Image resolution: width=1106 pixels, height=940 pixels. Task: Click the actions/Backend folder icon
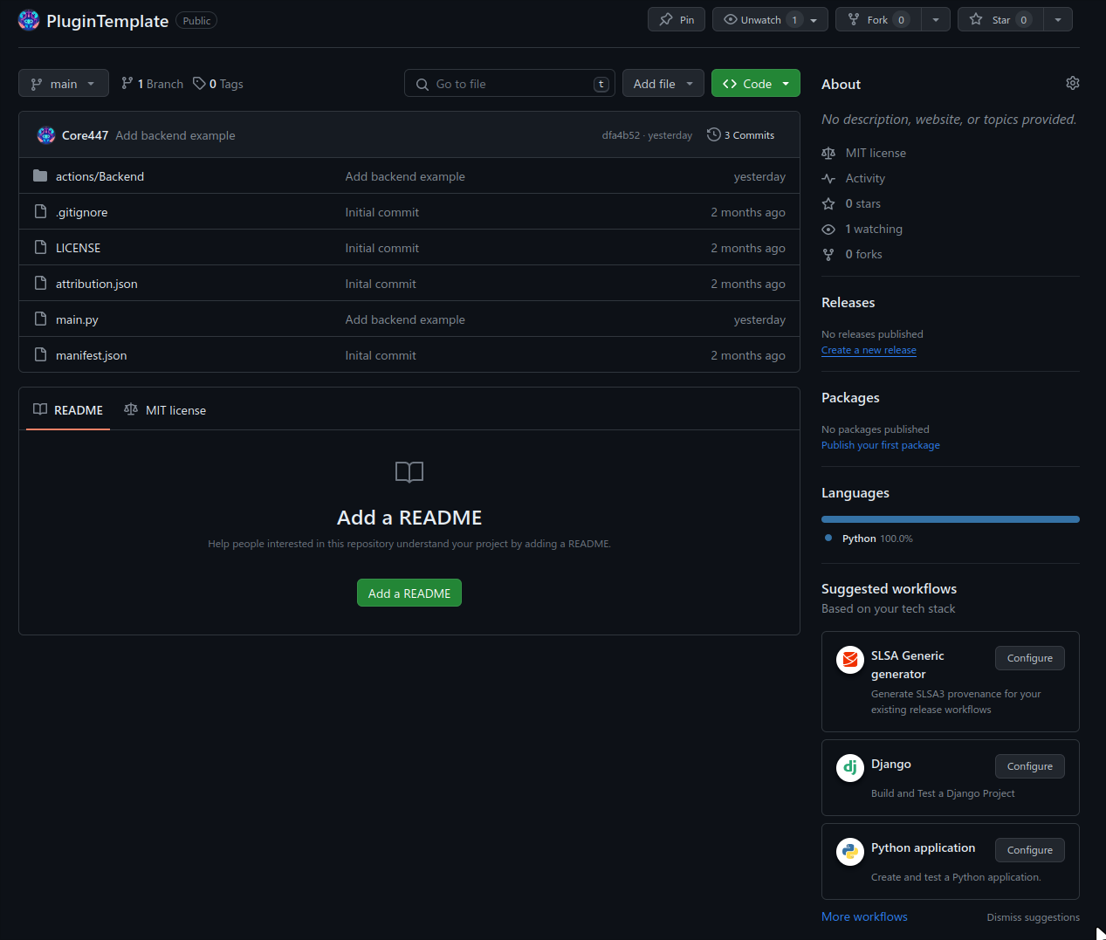coord(40,176)
